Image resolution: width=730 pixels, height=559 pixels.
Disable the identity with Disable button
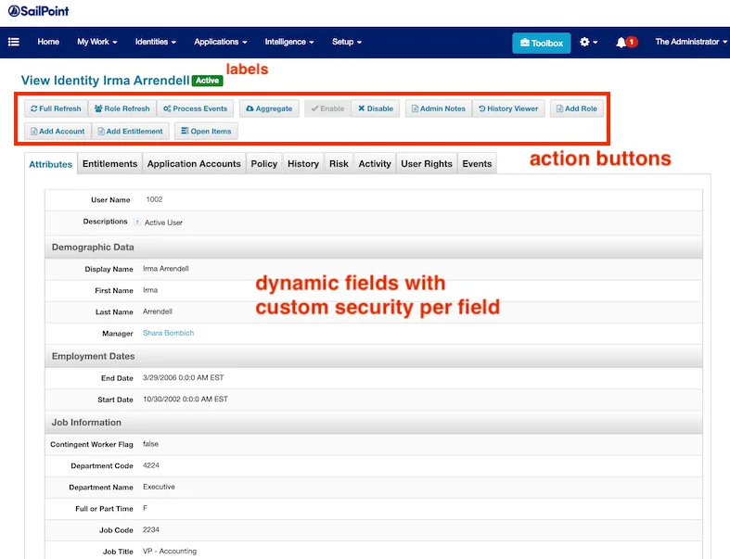coord(376,108)
